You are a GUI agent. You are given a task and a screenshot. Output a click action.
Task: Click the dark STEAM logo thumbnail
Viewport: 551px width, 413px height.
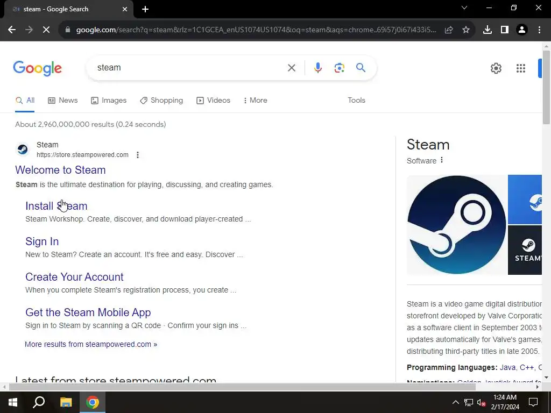[525, 250]
